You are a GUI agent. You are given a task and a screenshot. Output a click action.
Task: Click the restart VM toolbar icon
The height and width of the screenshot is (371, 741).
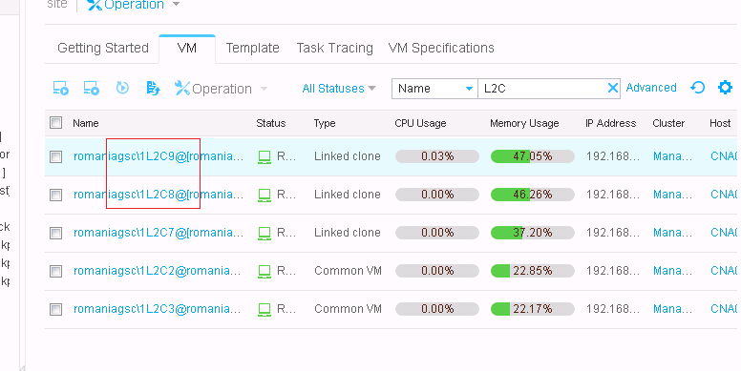point(122,88)
